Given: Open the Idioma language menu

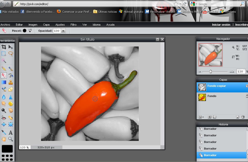Looking at the screenshot, I should coord(97,25).
